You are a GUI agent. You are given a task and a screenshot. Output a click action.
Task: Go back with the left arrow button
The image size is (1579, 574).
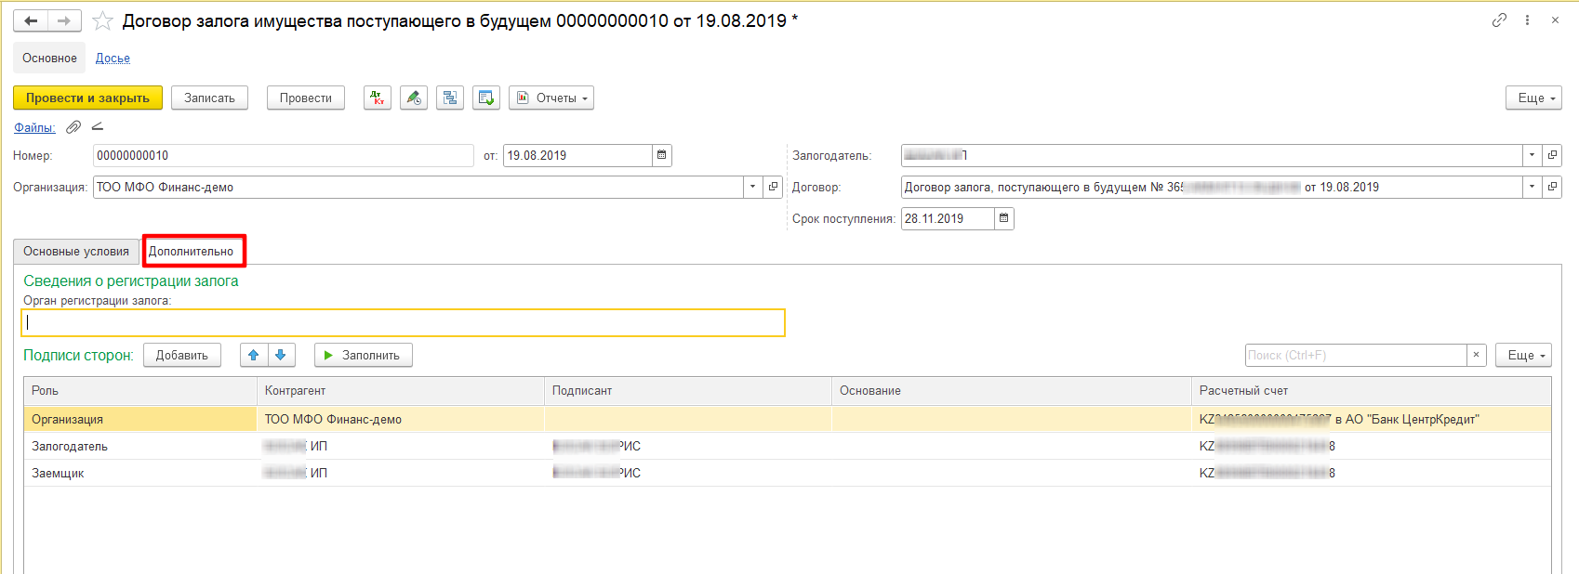pyautogui.click(x=31, y=20)
